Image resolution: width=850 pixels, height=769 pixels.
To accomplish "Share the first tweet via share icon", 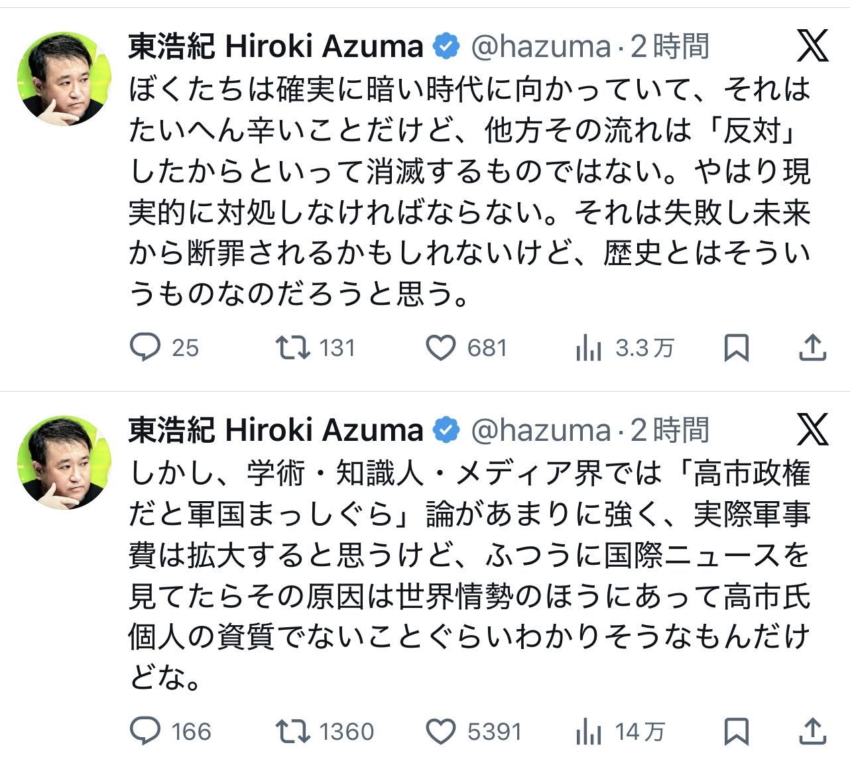I will point(812,347).
